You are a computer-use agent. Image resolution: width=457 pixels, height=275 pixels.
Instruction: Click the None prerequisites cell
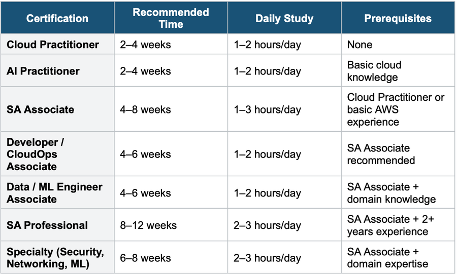[360, 45]
